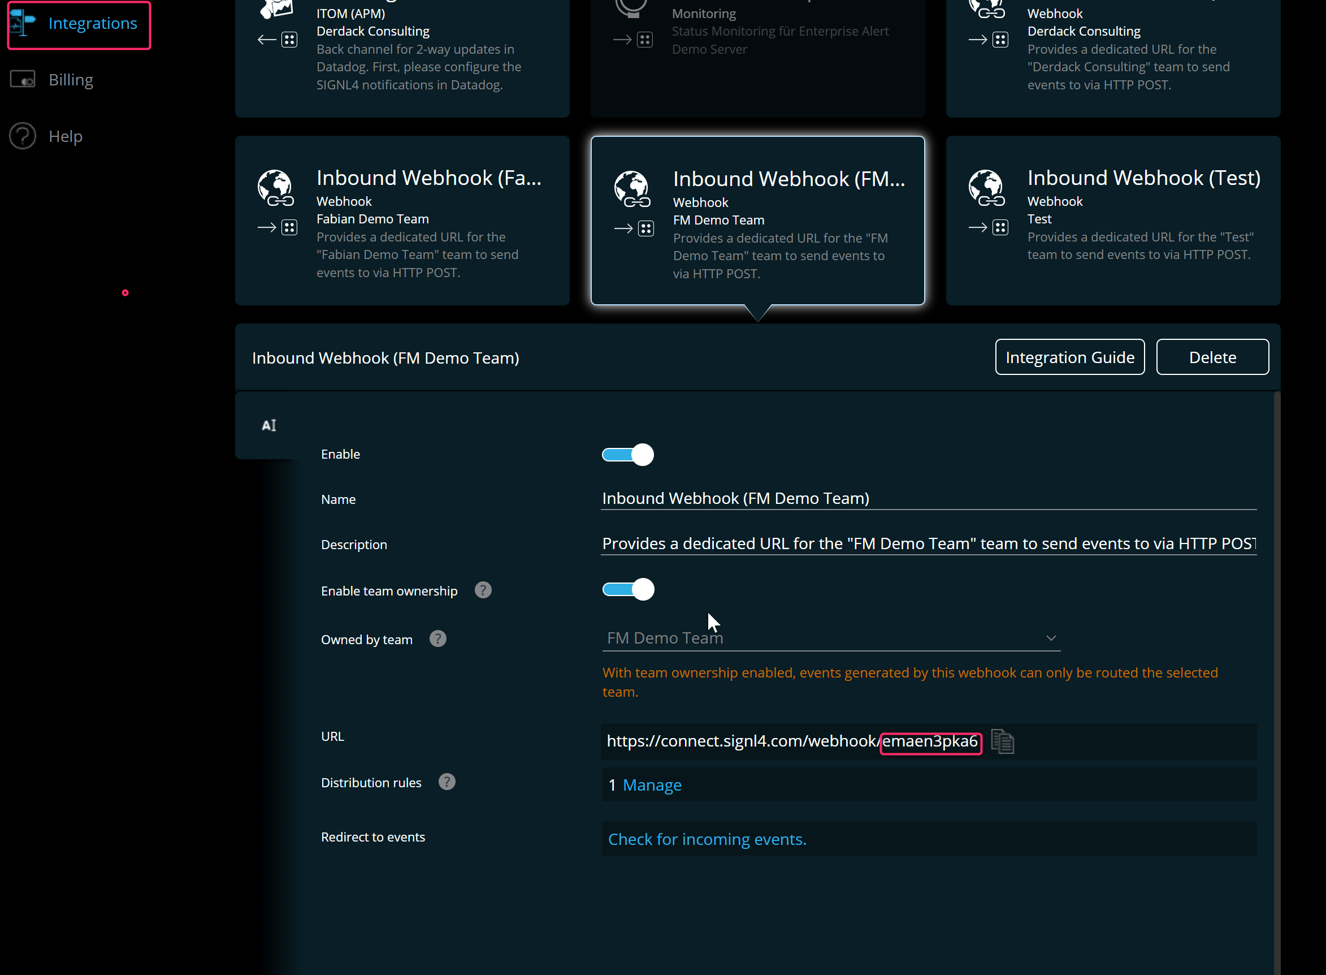Viewport: 1326px width, 975px height.
Task: Click inbound arrow icon on Monitoring card
Action: coord(632,40)
